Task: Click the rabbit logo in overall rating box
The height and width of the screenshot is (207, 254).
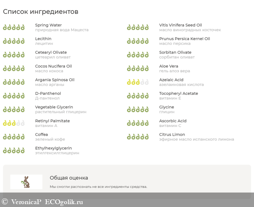Action: (x=26, y=182)
